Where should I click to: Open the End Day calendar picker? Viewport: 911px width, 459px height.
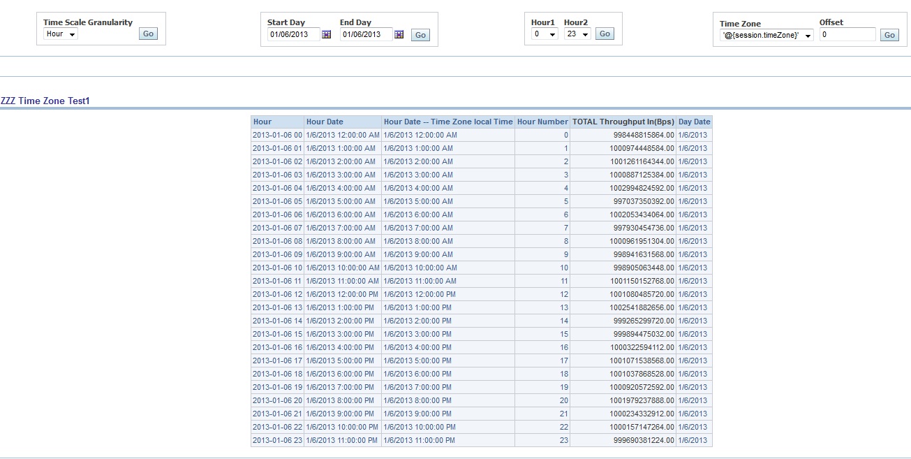click(x=399, y=34)
